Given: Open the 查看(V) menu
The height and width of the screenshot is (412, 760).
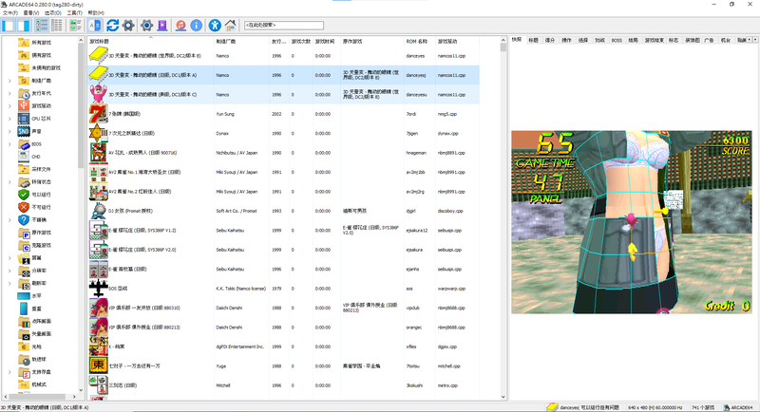Looking at the screenshot, I should [31, 12].
